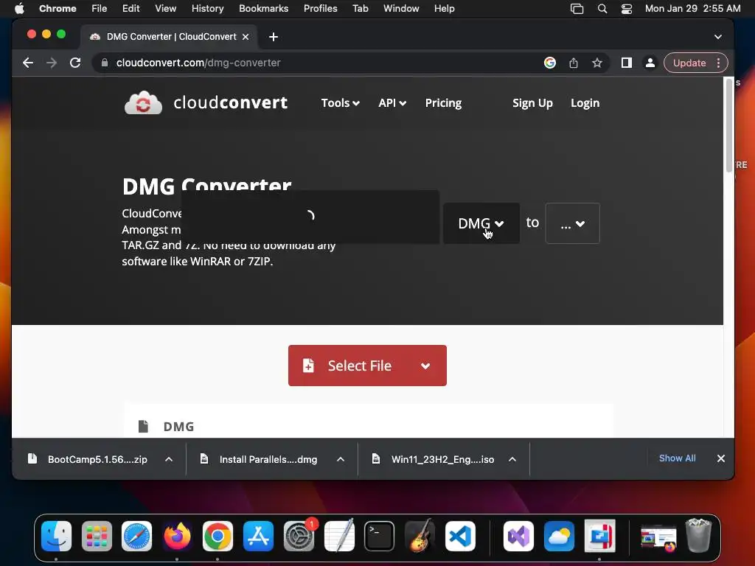Expand the Select File source options arrow
The height and width of the screenshot is (566, 755).
click(x=425, y=366)
